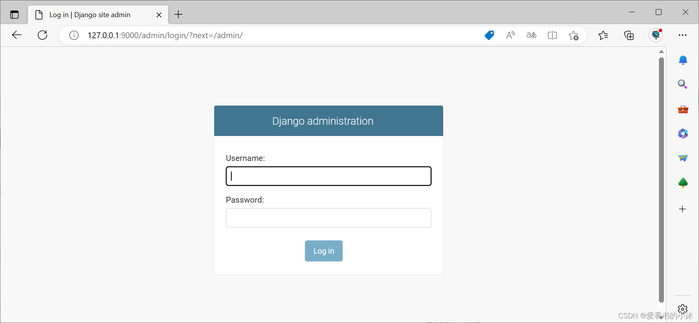Screen dimensions: 699x323
Task: Click the Password label
Action: pyautogui.click(x=245, y=200)
